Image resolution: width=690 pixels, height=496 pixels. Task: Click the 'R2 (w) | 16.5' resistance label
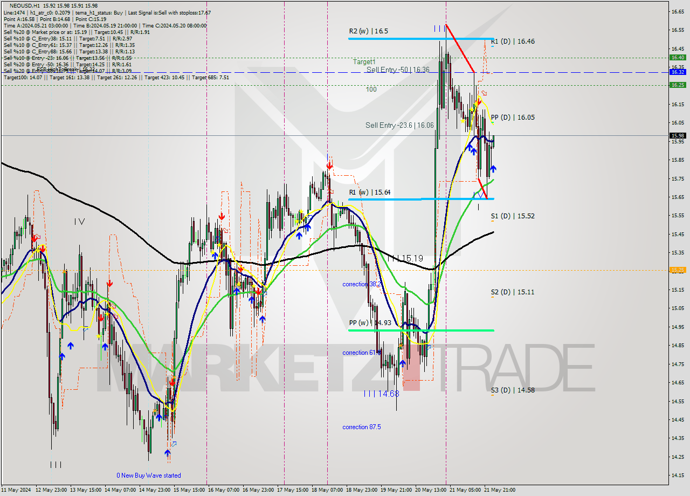(x=368, y=31)
